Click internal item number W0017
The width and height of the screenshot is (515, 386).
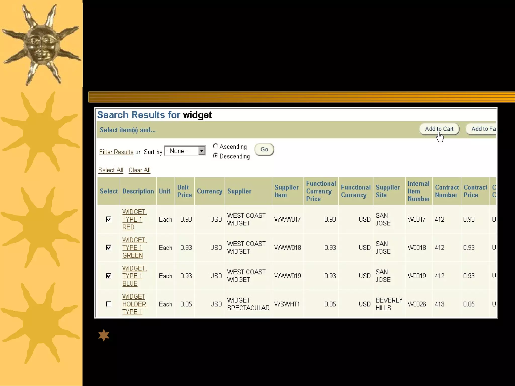417,219
